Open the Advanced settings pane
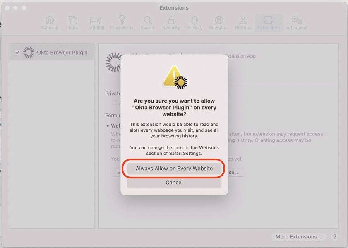The width and height of the screenshot is (348, 248). pos(297,23)
